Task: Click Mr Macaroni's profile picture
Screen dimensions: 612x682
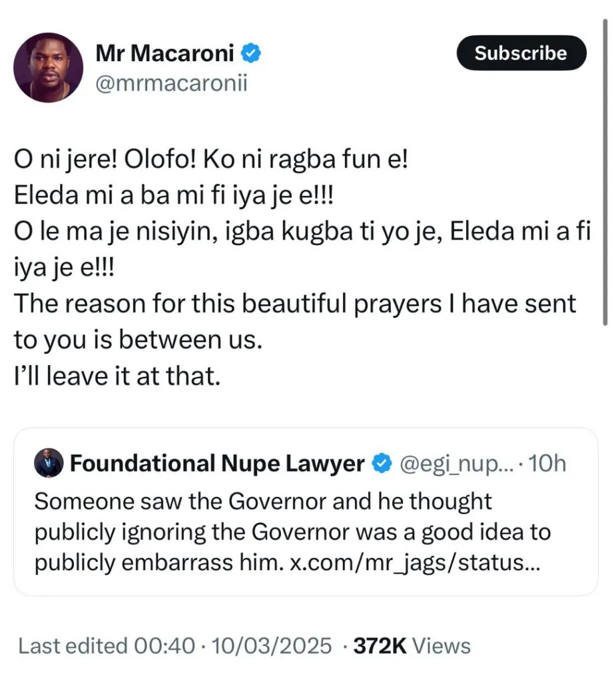Action: point(48,69)
